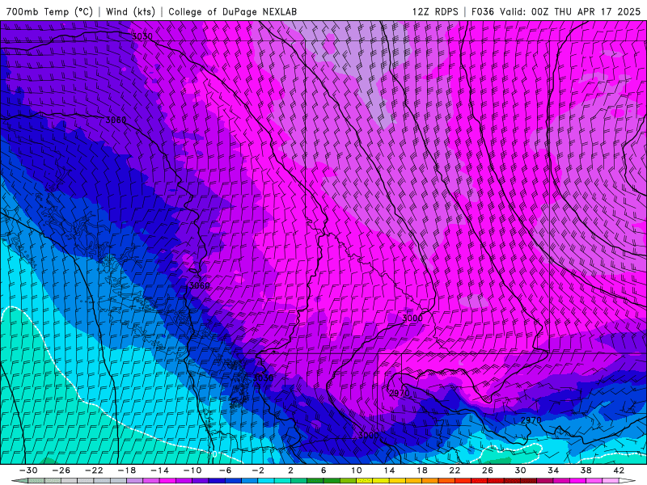Image resolution: width=647 pixels, height=485 pixels.
Task: Click the 2 value on the color scale
Action: coord(291,470)
